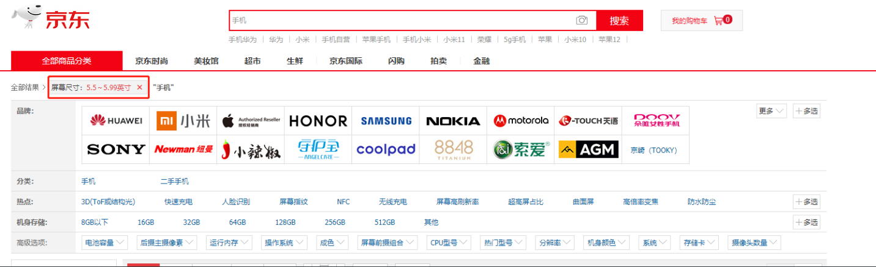
Task: Open camera image search icon
Action: click(x=581, y=20)
